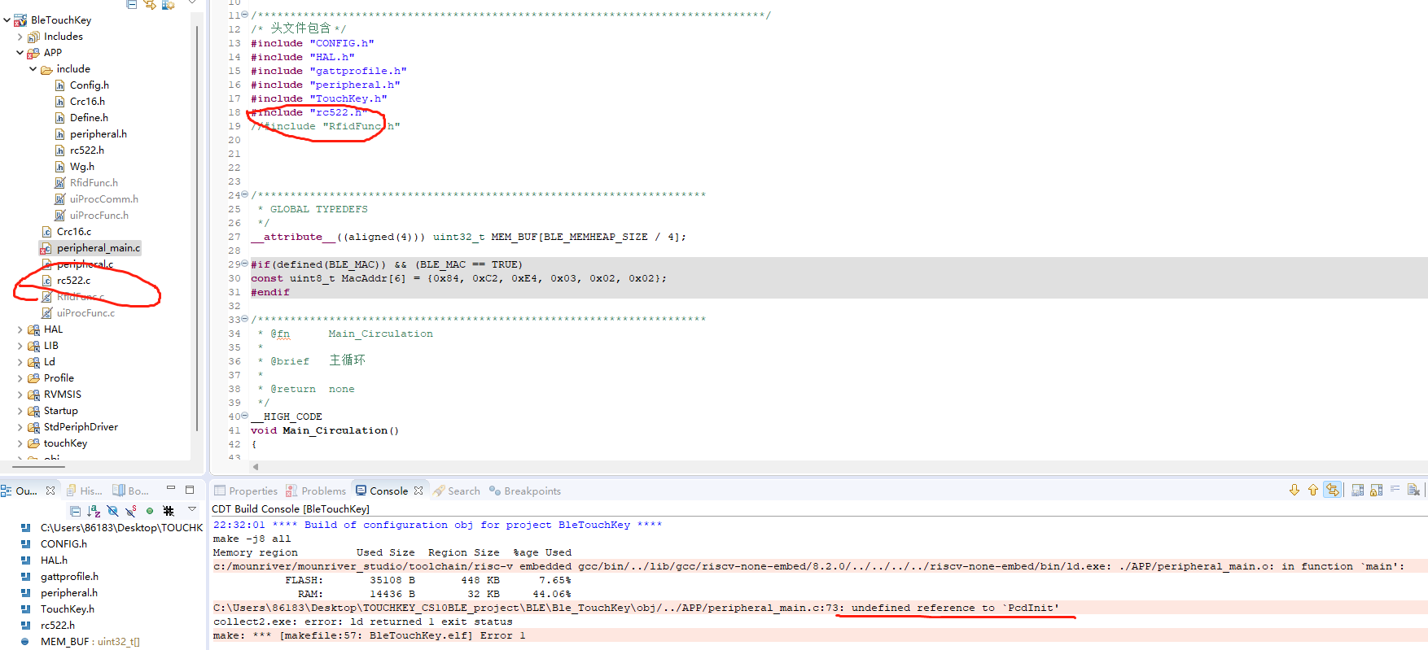The height and width of the screenshot is (650, 1428).
Task: Select gattprofile.h entry in Outline
Action: click(59, 576)
